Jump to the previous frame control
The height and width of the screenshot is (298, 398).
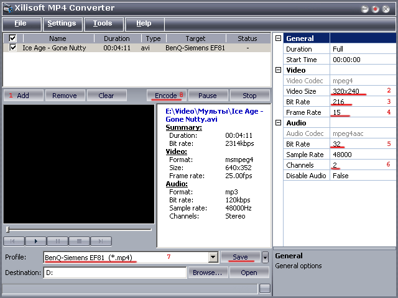pos(14,241)
